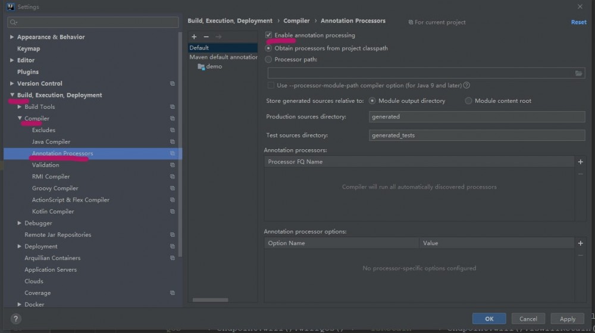Image resolution: width=595 pixels, height=333 pixels.
Task: Click the help icon next to processor-module-path option
Action: [x=466, y=86]
